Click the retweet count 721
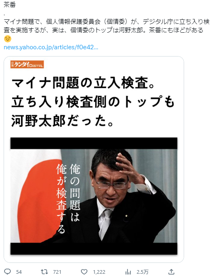The height and width of the screenshot is (277, 216). [x=57, y=272]
